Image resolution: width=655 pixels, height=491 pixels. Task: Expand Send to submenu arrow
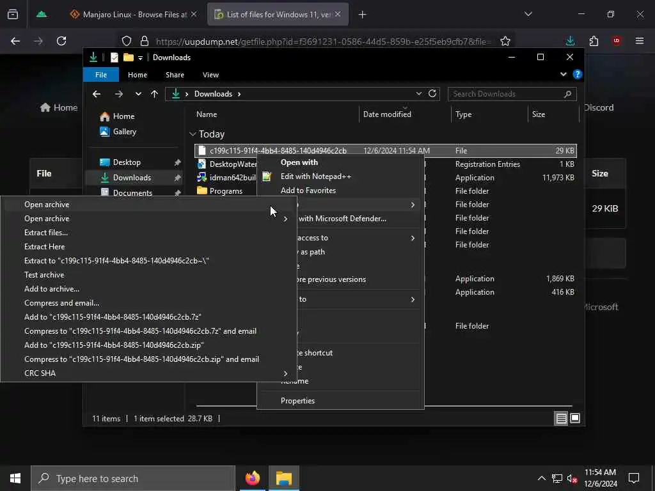point(413,299)
